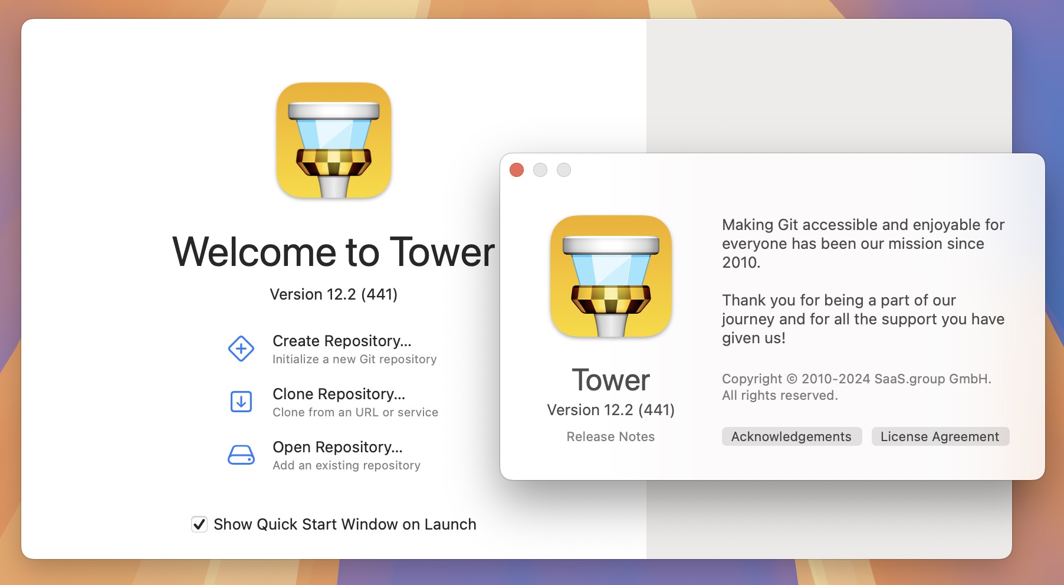1064x585 pixels.
Task: Choose Create Repository... option
Action: [342, 341]
